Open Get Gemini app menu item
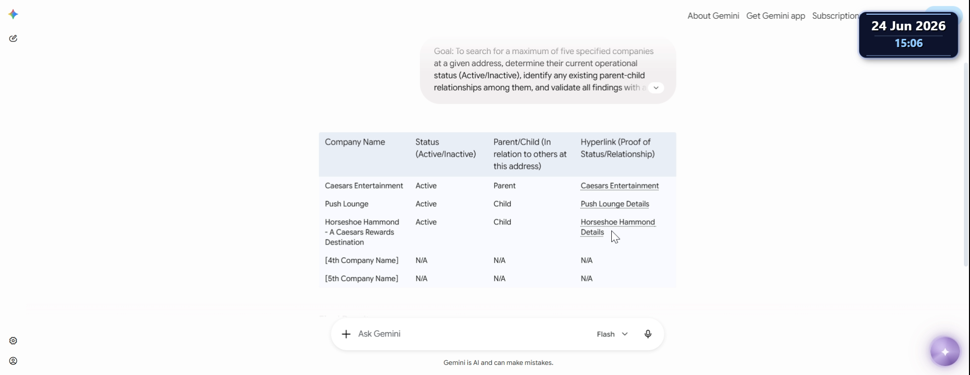The height and width of the screenshot is (375, 970). (x=775, y=16)
